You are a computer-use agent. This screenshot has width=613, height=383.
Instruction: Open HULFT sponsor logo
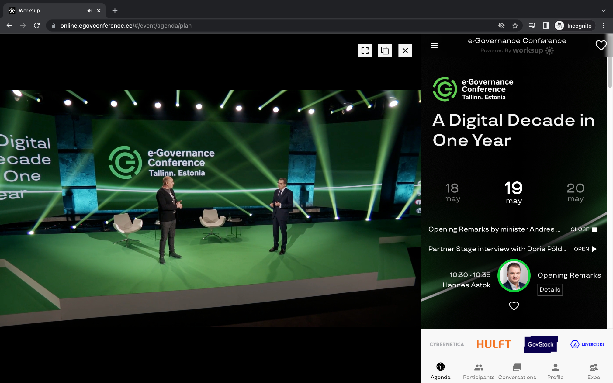pyautogui.click(x=494, y=344)
